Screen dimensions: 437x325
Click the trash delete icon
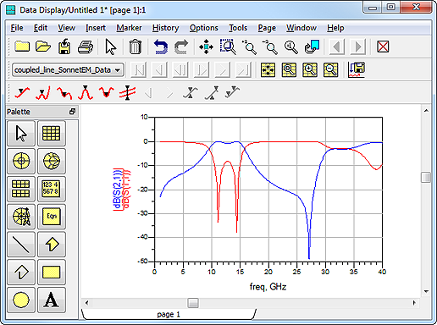pos(135,47)
